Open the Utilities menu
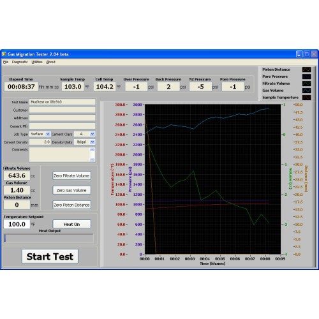 pyautogui.click(x=37, y=62)
